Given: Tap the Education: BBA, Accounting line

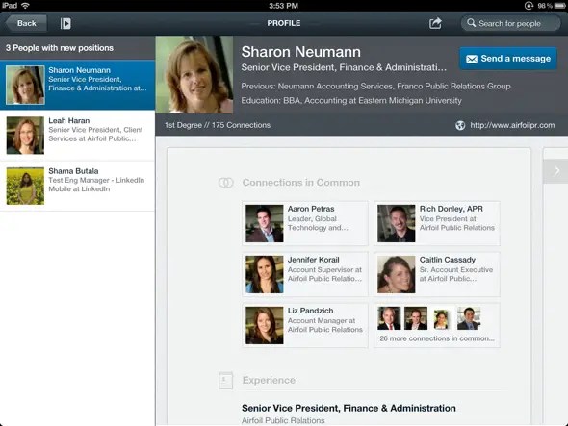Looking at the screenshot, I should click(351, 101).
